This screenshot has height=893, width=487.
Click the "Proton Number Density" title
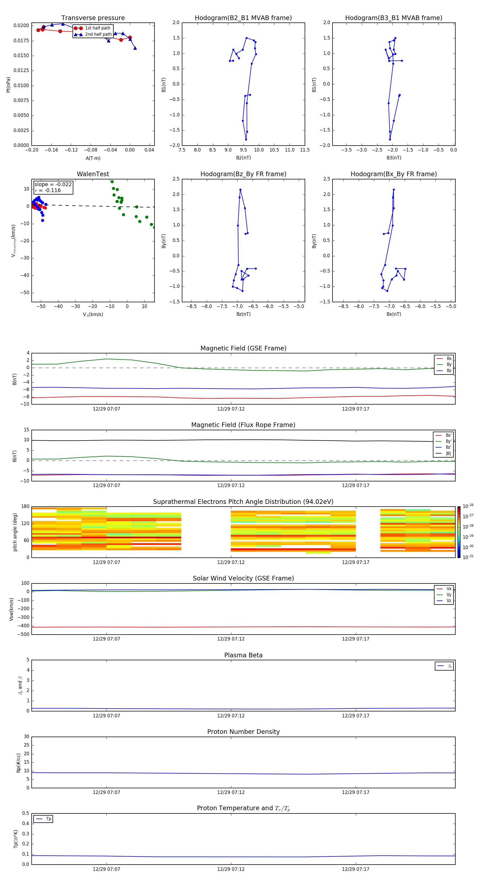[243, 732]
